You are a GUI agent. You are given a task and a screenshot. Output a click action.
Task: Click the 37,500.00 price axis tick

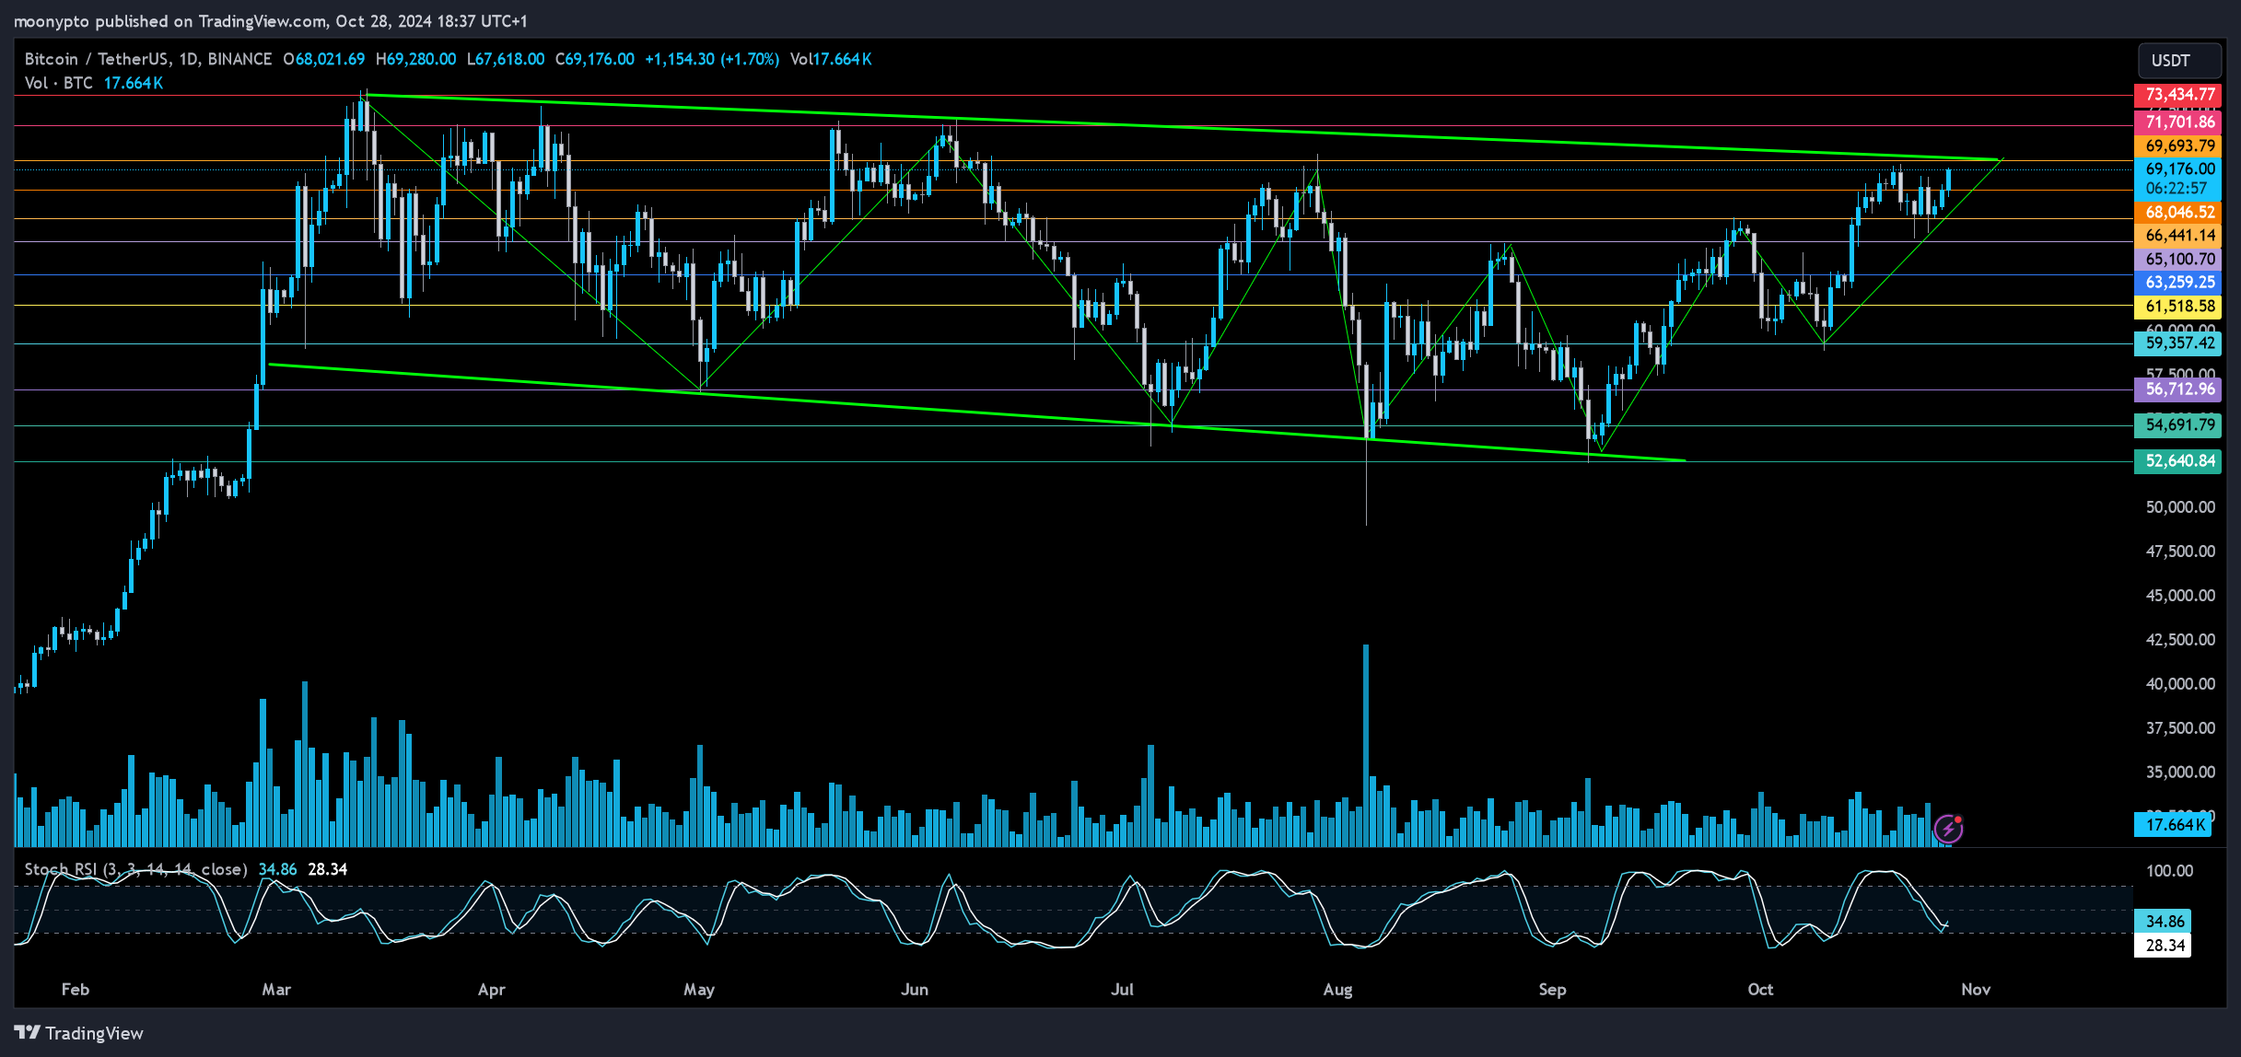click(2180, 728)
